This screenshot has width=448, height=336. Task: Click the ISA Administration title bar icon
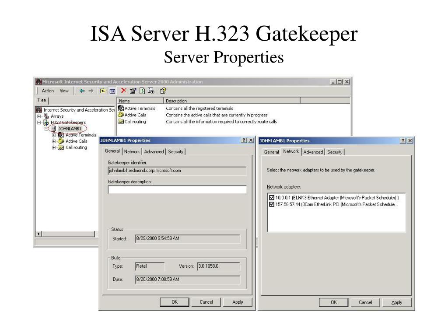(38, 82)
